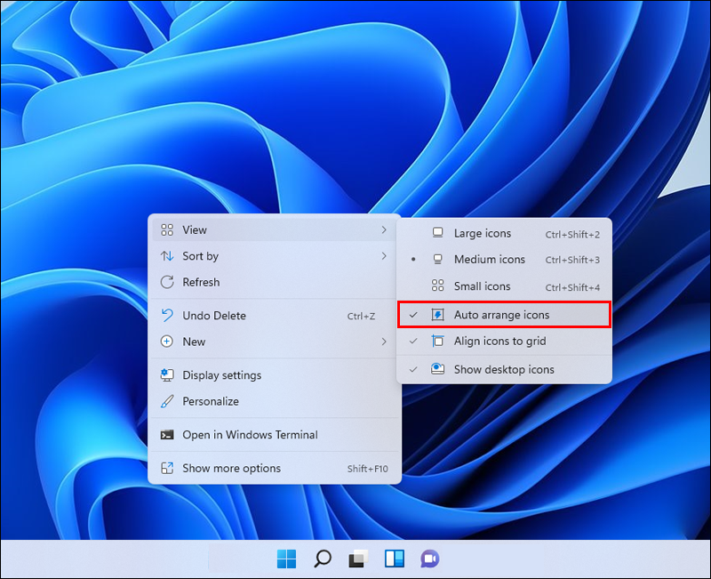Click the Refresh circular arrow icon
This screenshot has width=711, height=579.
tap(166, 282)
